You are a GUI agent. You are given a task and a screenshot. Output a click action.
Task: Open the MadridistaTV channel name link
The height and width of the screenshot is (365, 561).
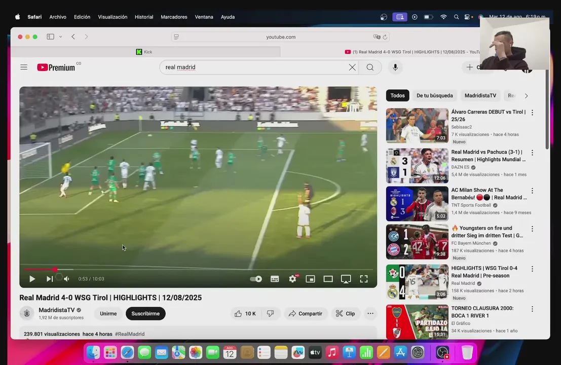coord(57,310)
